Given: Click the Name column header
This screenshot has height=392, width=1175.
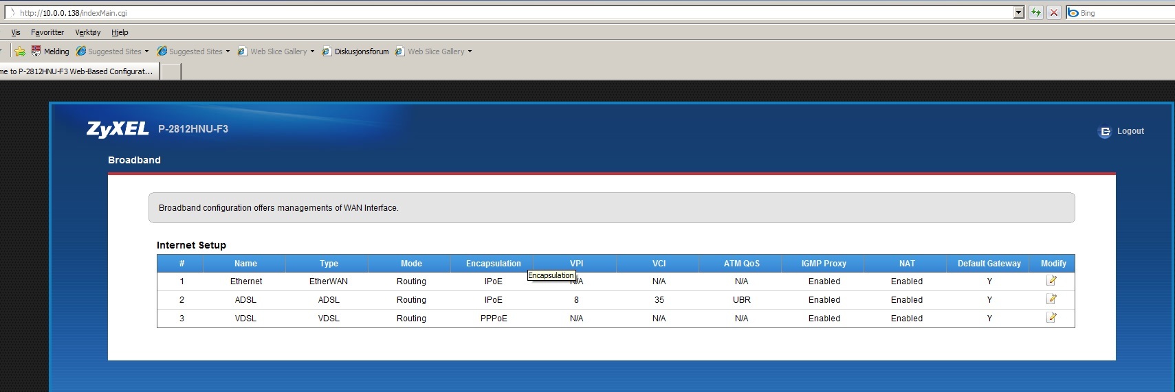Looking at the screenshot, I should click(245, 264).
